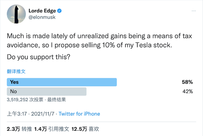203x136 pixels.
Task: Click the blue verified badge icon
Action: coord(59,11)
